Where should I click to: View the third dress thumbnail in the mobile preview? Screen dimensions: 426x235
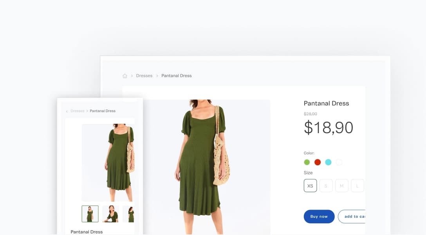128,214
